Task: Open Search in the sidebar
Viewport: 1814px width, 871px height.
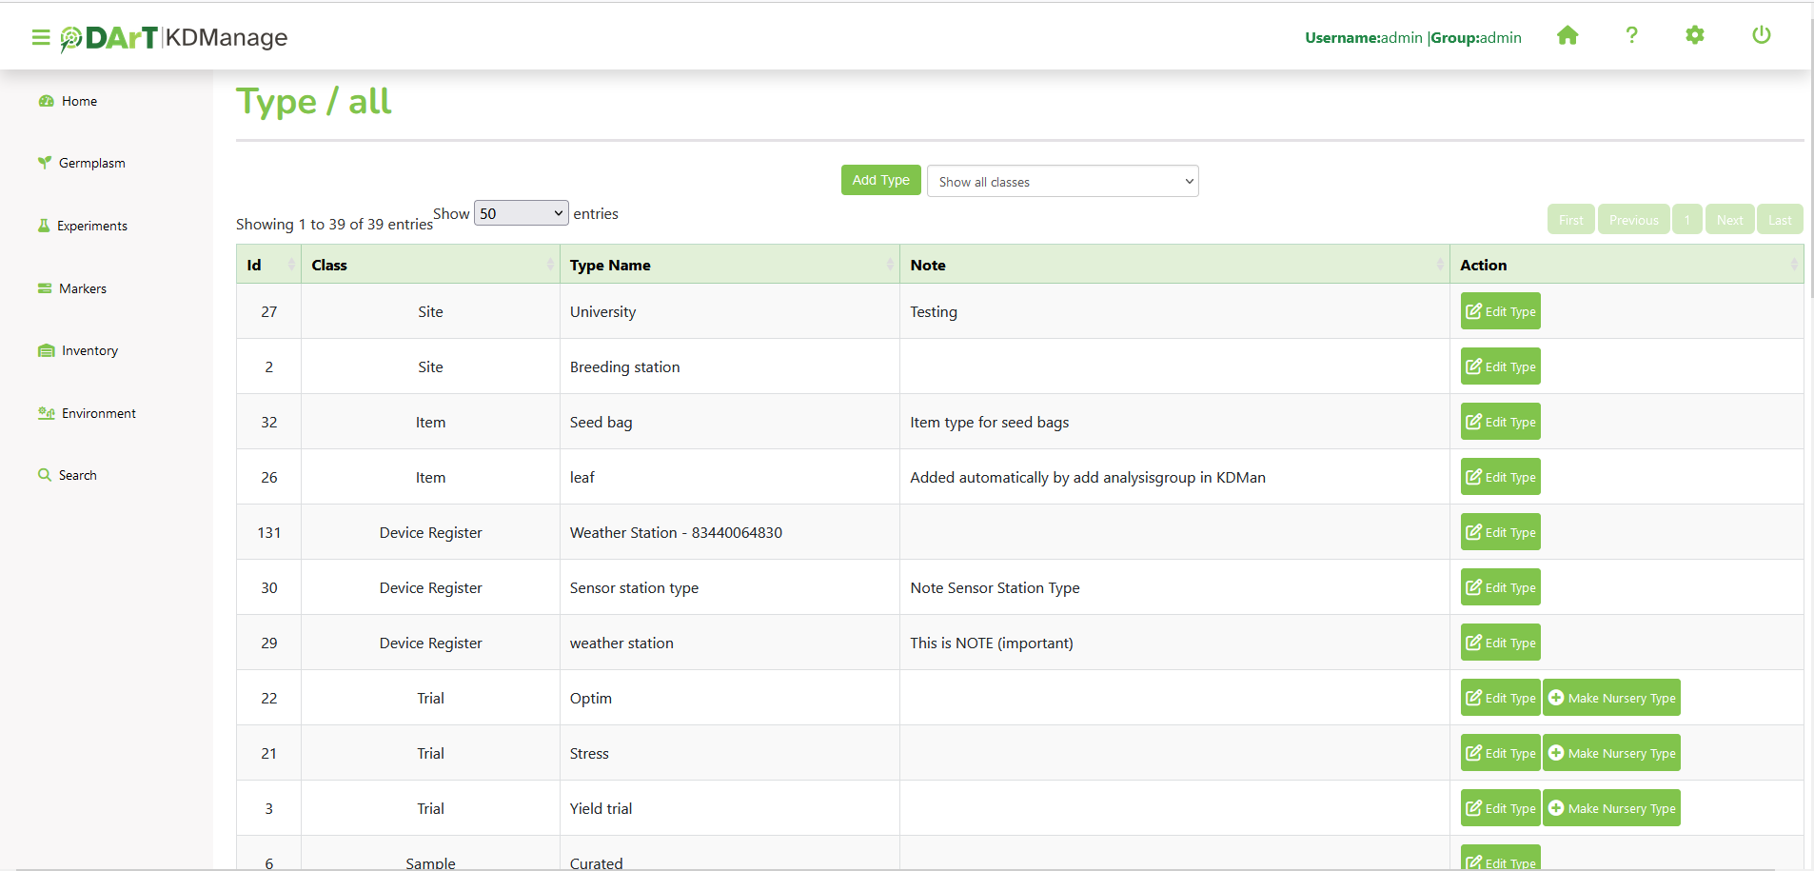Action: coord(77,476)
